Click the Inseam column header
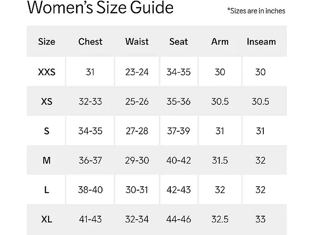 pyautogui.click(x=261, y=42)
